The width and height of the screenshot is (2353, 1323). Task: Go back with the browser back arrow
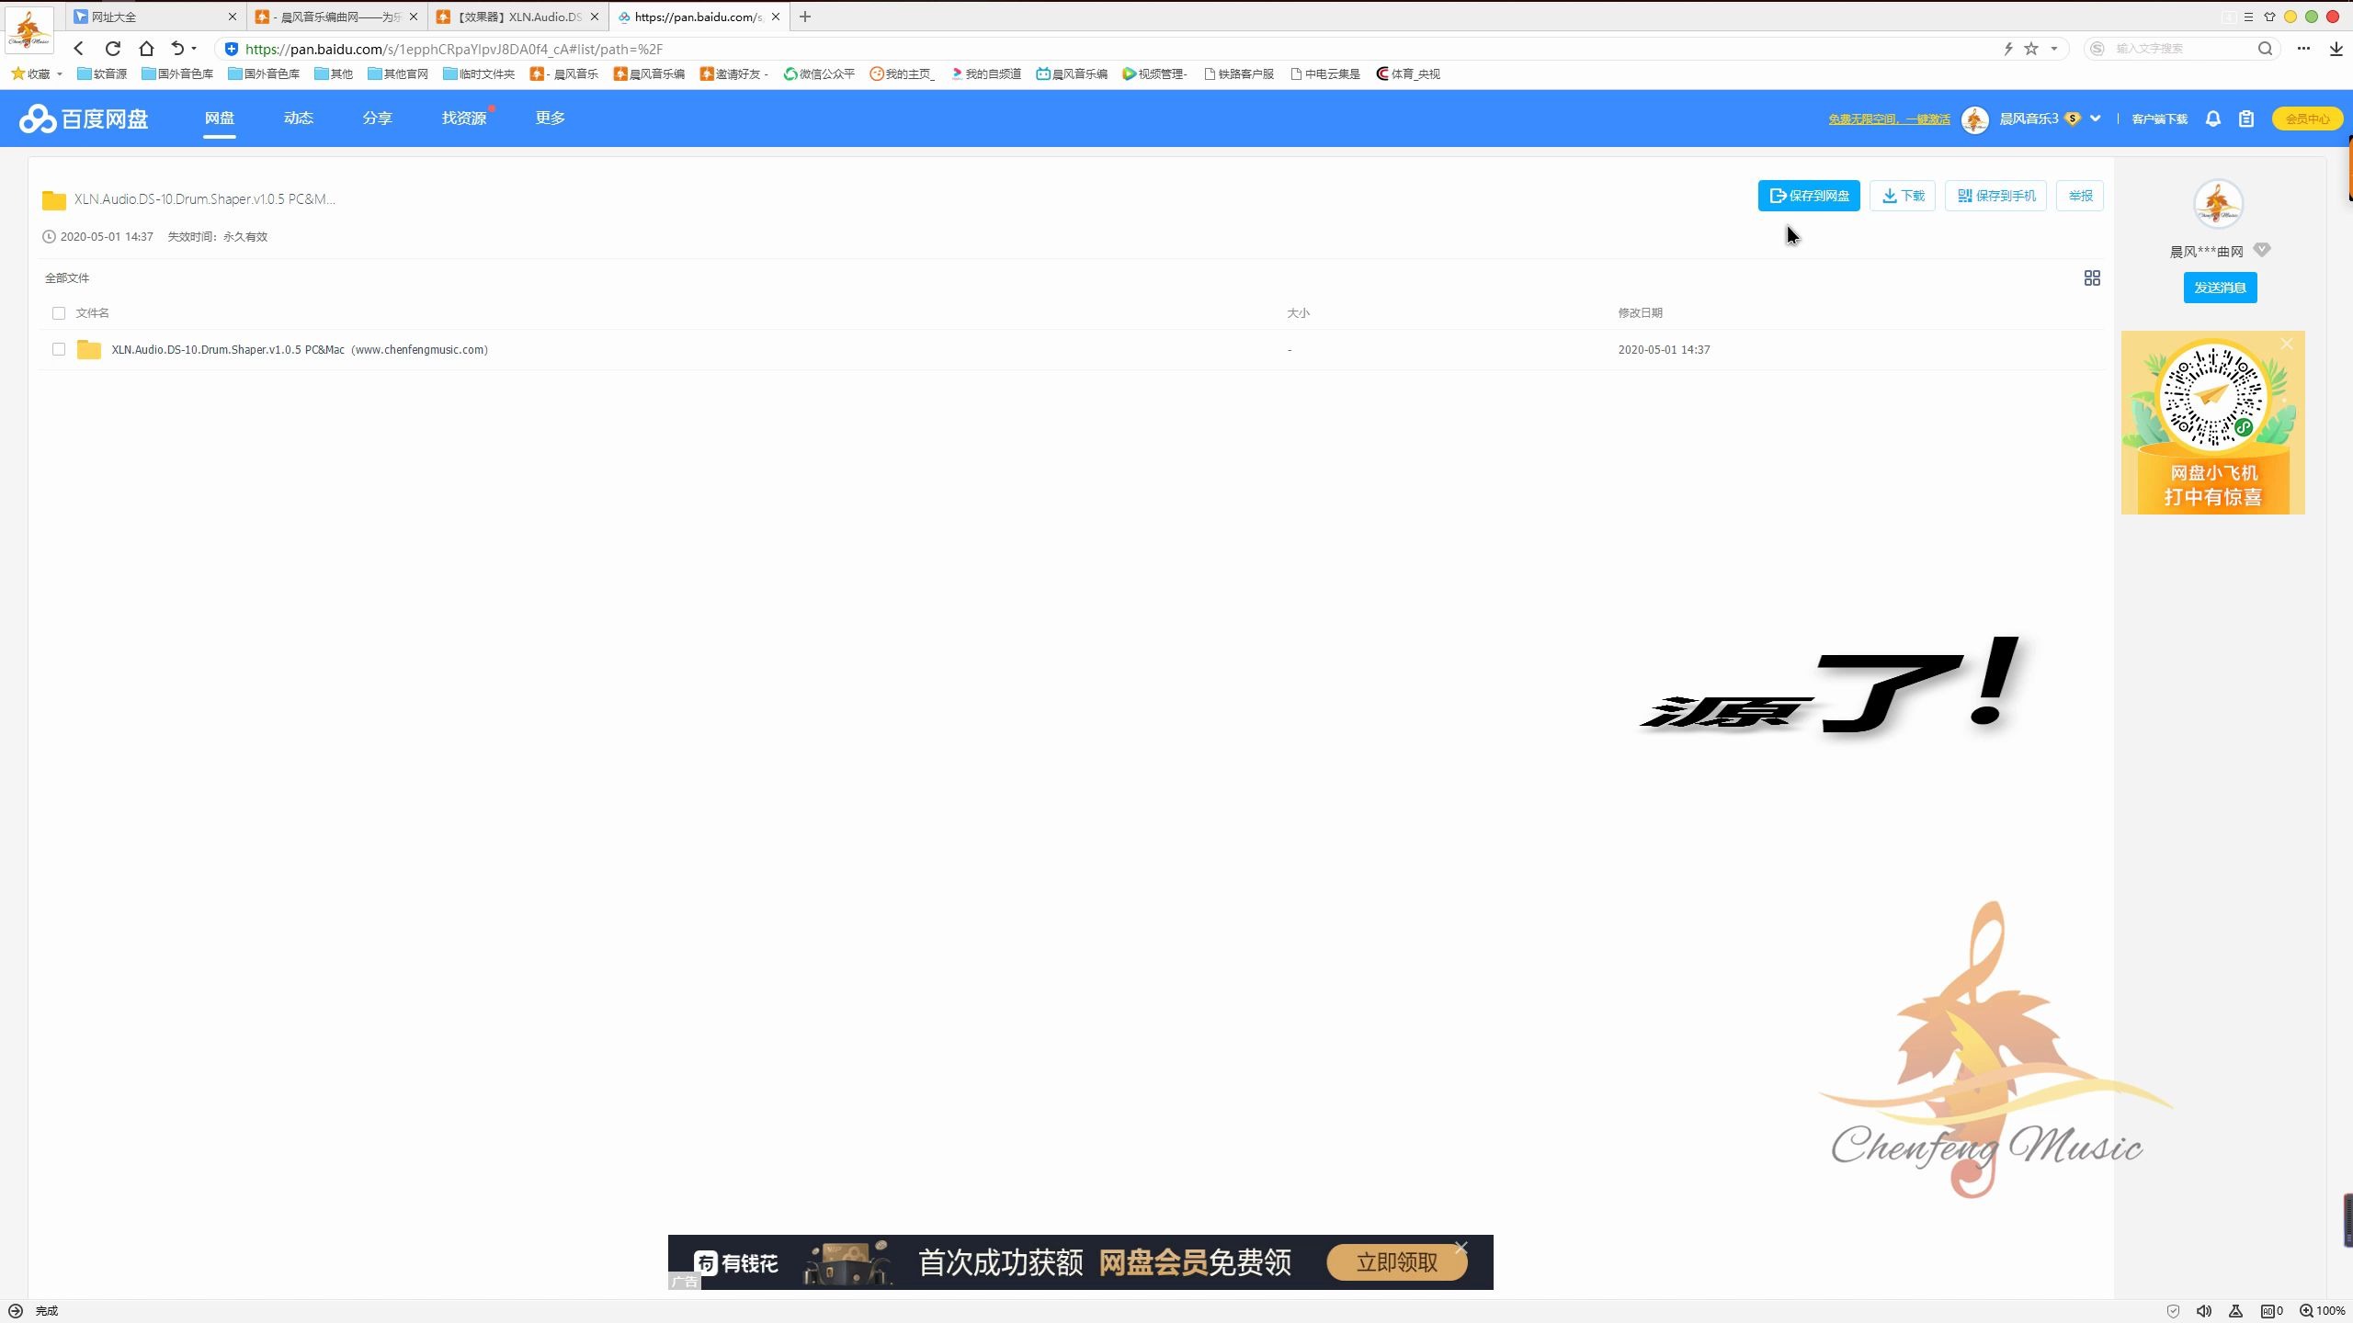(x=79, y=49)
